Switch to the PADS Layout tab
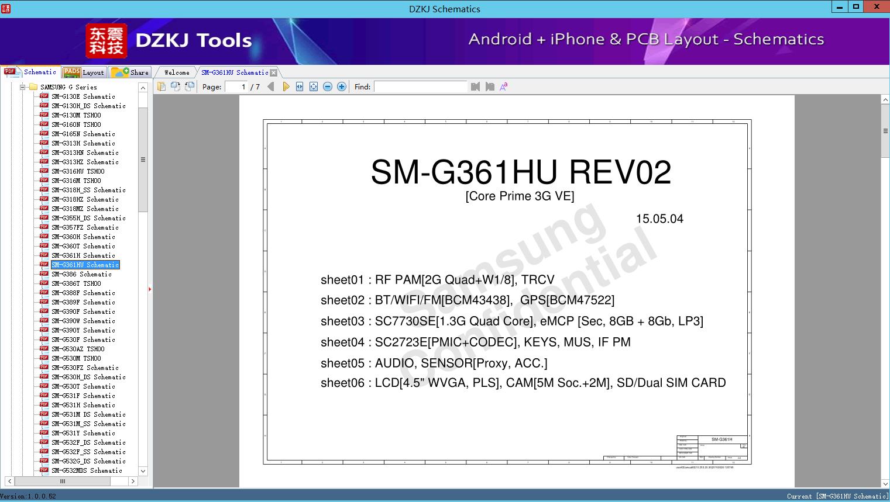The image size is (890, 502). click(84, 72)
